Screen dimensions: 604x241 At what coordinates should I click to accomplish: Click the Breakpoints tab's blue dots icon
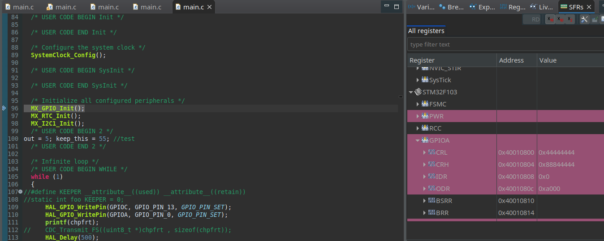442,7
